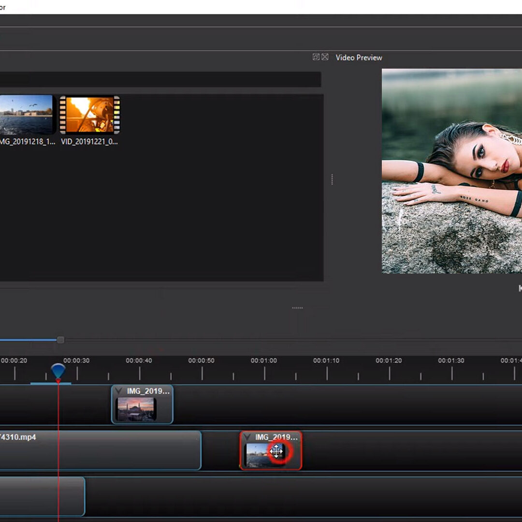Close the project files panel
The width and height of the screenshot is (522, 522).
tap(325, 57)
